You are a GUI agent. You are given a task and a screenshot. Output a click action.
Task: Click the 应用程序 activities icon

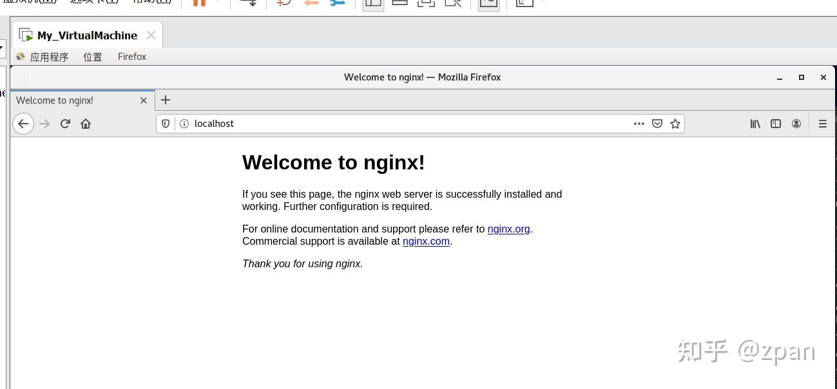(x=21, y=57)
